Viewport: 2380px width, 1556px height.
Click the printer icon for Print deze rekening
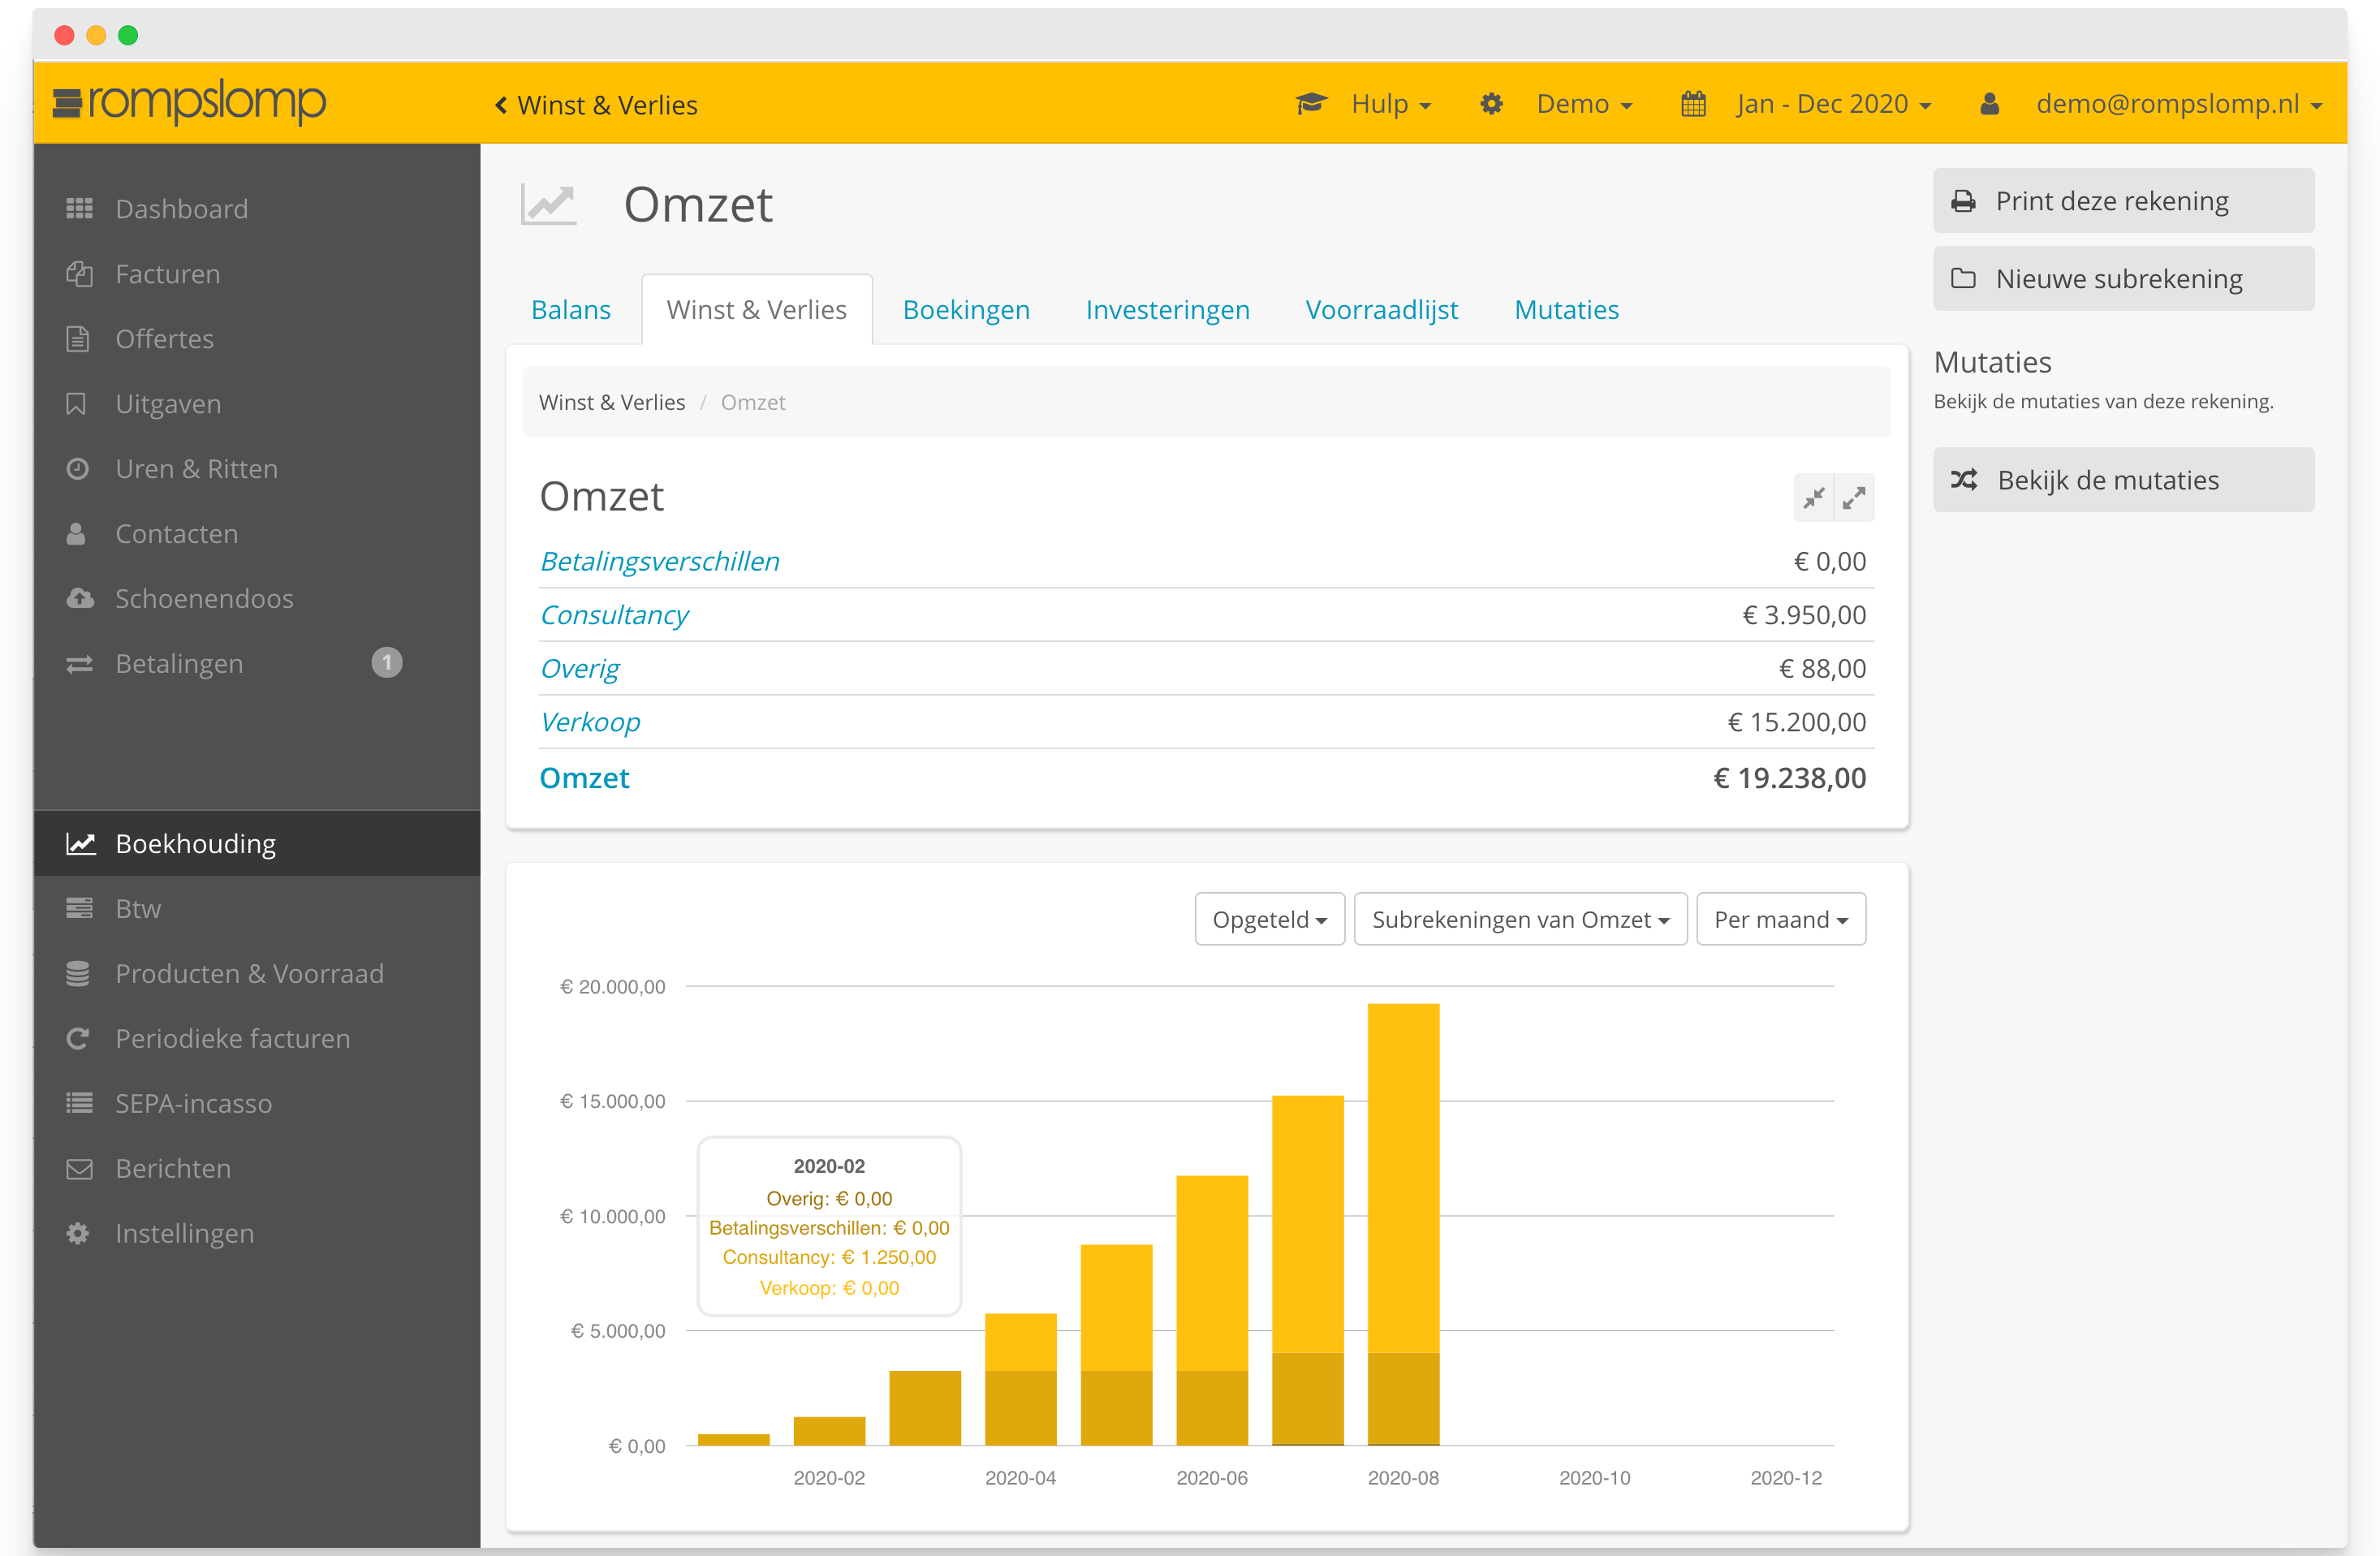pos(1964,201)
